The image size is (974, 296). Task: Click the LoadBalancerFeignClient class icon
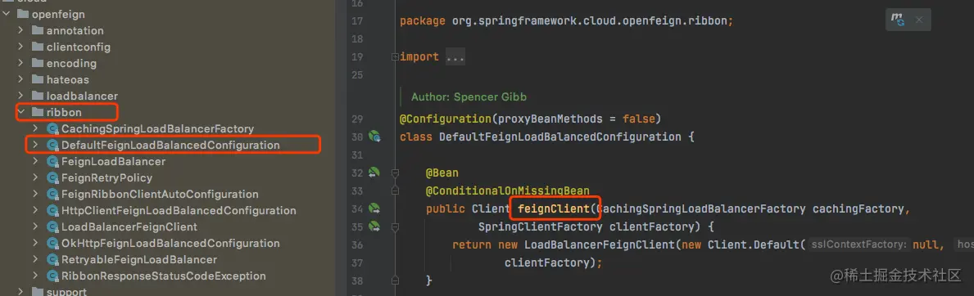(x=52, y=226)
